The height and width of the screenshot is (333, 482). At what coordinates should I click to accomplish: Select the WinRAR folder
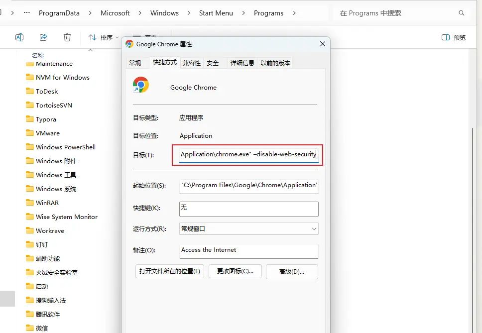42,203
